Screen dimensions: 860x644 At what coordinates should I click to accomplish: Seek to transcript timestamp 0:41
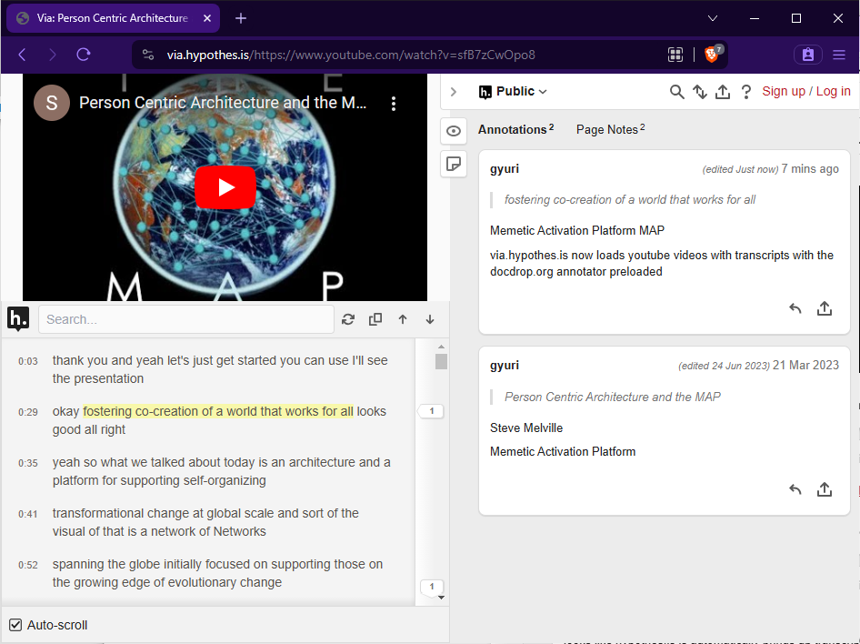pyautogui.click(x=28, y=514)
